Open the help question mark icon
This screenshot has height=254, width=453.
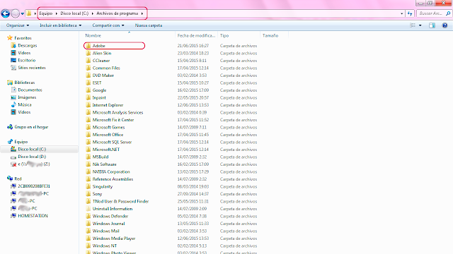[445, 25]
